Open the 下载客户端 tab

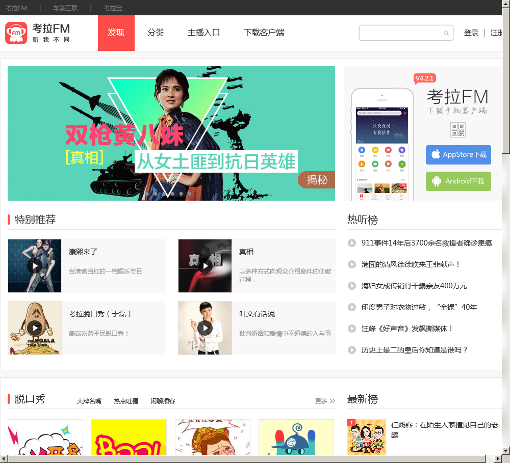point(264,33)
